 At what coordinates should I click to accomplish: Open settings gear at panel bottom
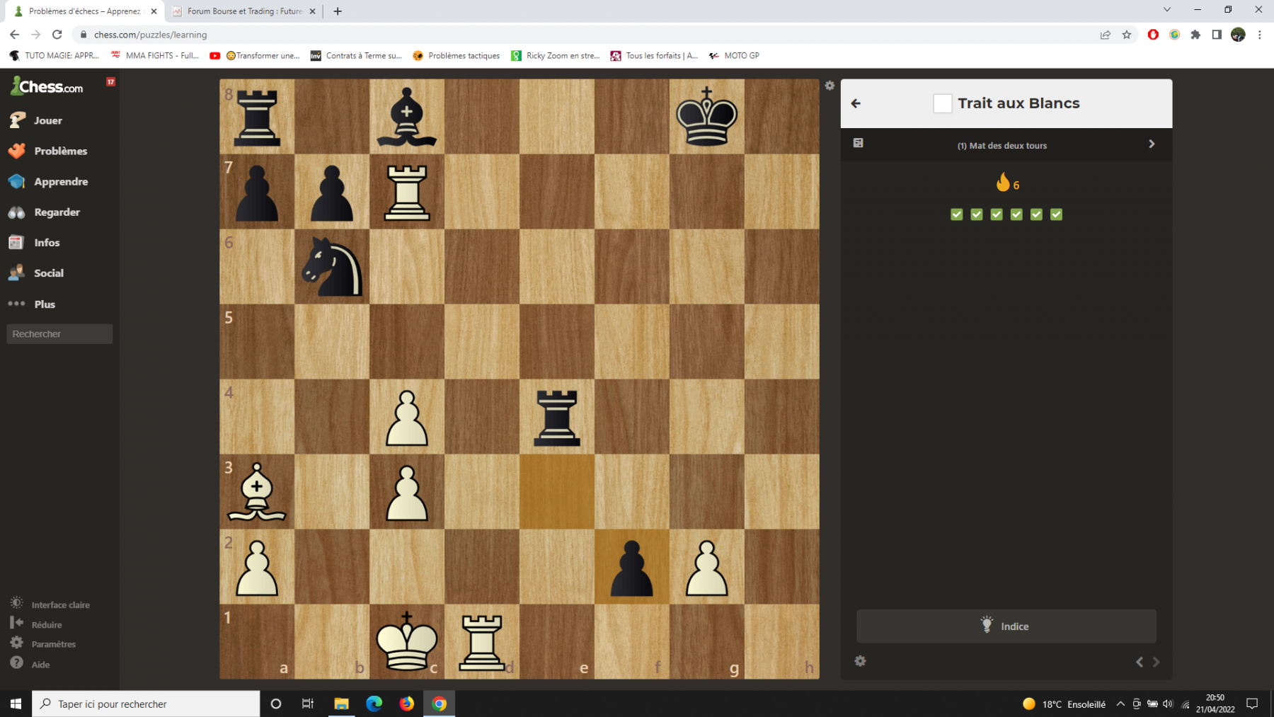pos(860,661)
